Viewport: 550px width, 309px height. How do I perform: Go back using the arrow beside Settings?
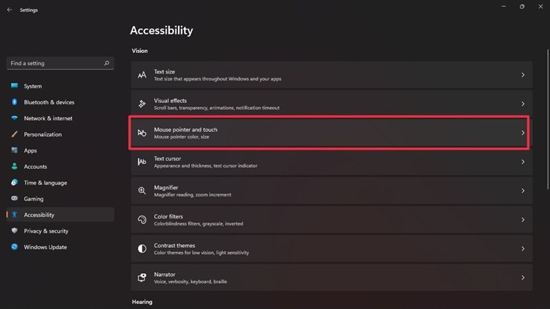10,10
